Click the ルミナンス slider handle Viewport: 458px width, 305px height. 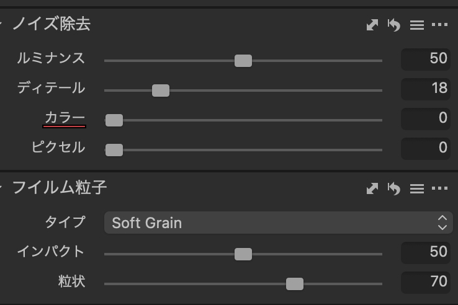point(243,61)
